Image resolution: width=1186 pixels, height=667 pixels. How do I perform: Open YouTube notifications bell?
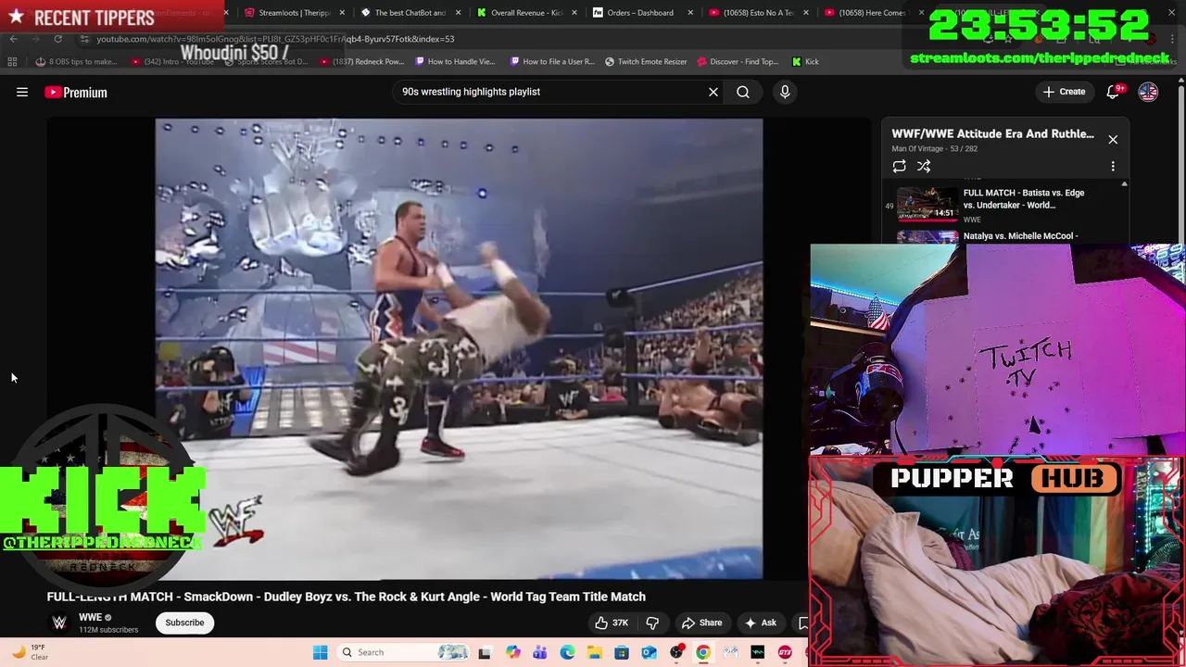click(x=1114, y=92)
